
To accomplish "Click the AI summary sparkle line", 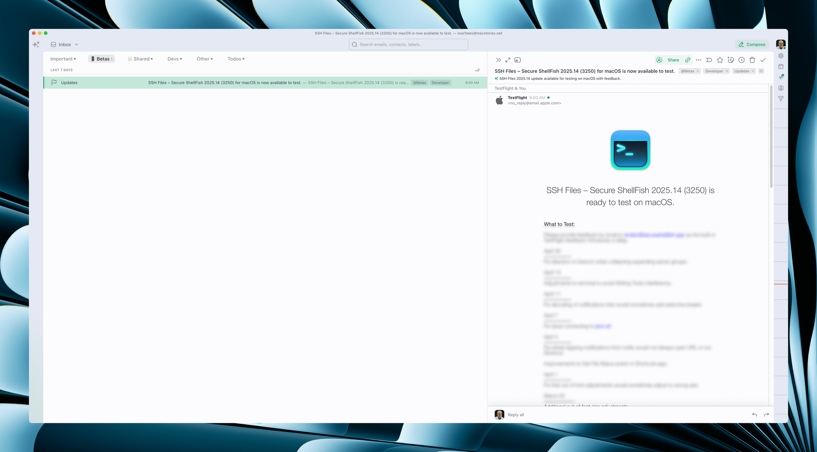I will point(558,79).
